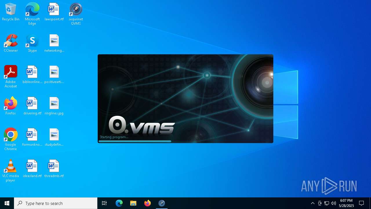Click the Type here to search box
371x209 pixels.
tap(56, 203)
